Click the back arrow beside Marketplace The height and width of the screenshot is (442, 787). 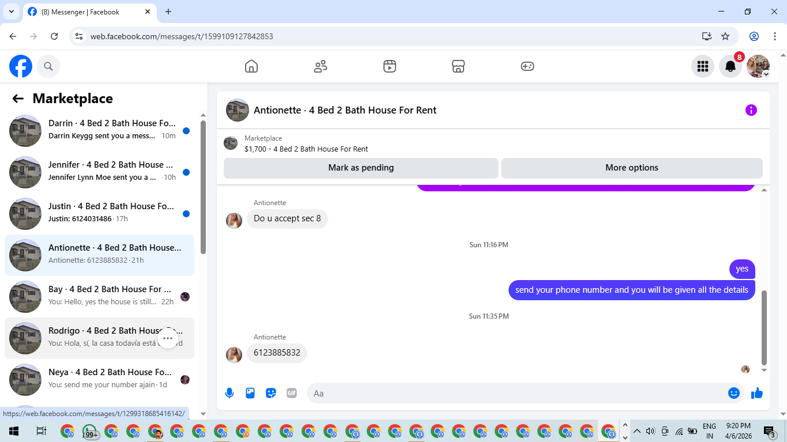18,99
